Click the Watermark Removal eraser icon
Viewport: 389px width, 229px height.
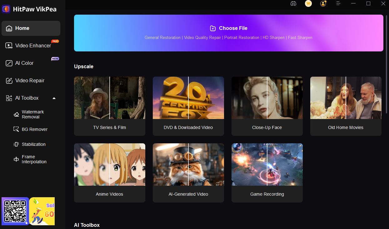coord(16,114)
